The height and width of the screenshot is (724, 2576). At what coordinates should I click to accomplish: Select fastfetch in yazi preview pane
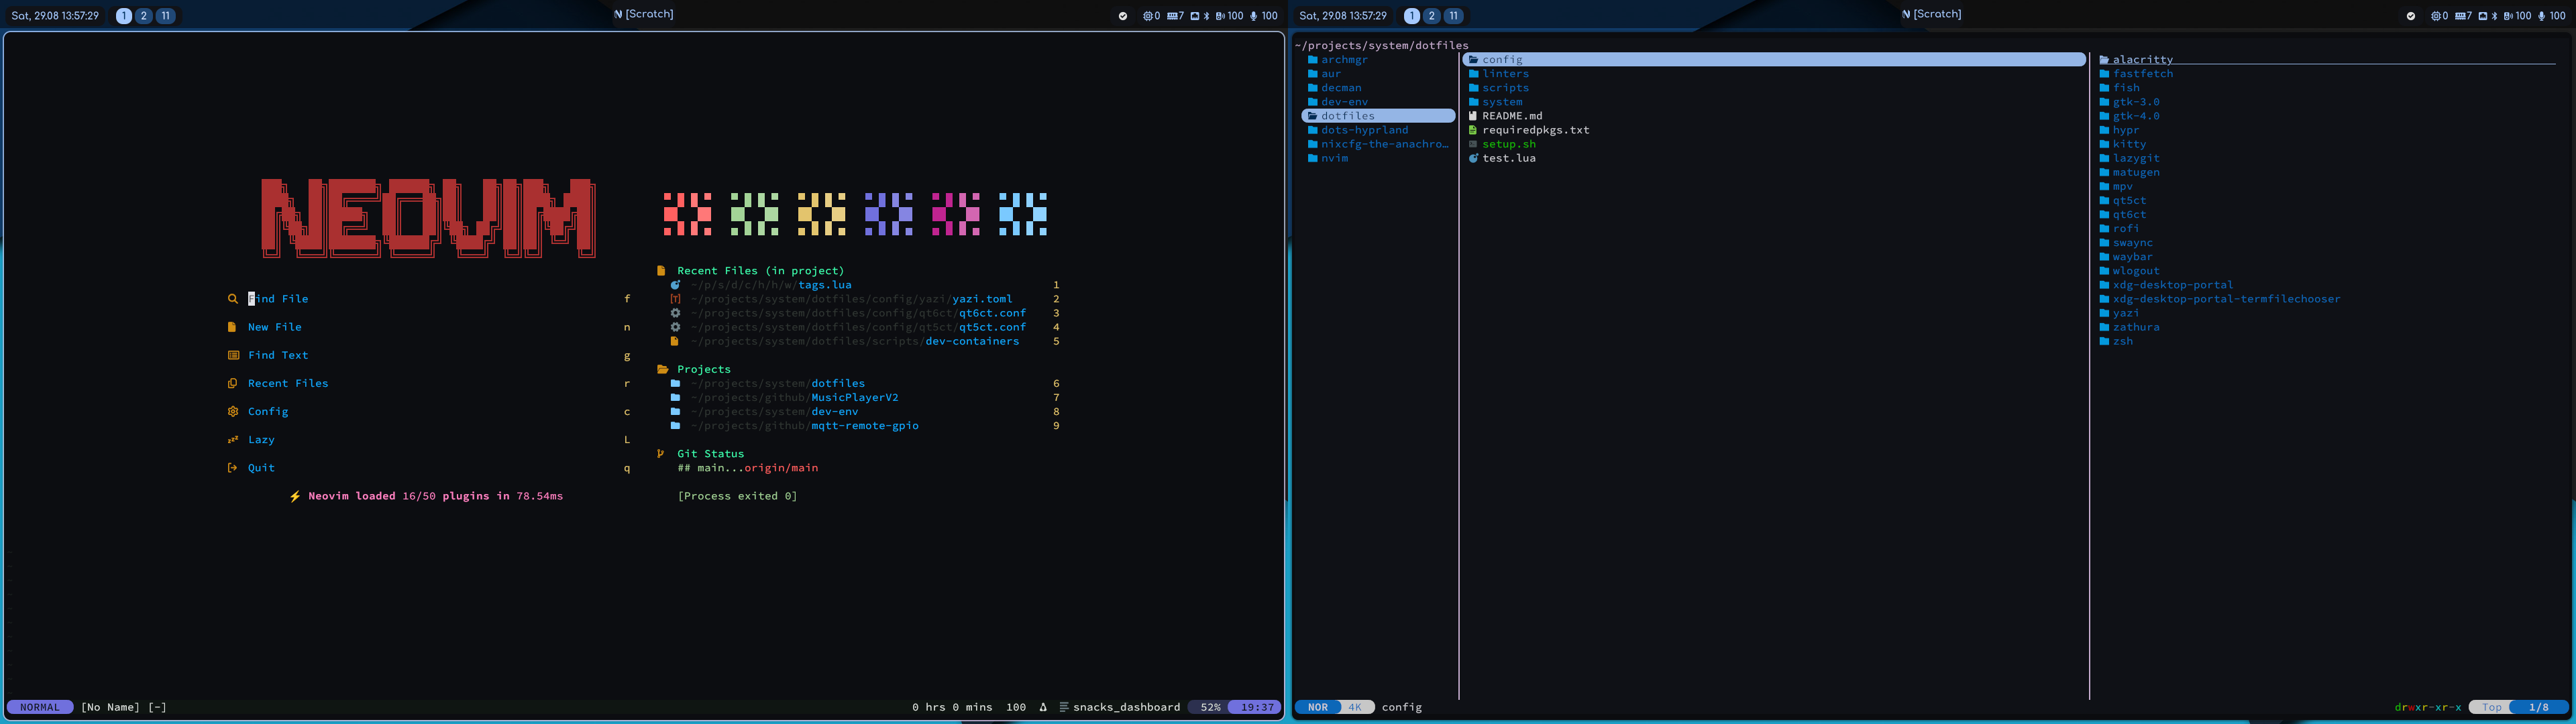[x=2143, y=74]
